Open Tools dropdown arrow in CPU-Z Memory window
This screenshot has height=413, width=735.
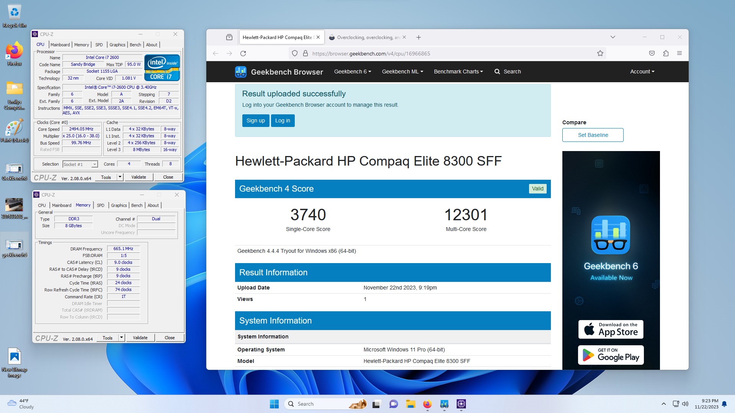pos(121,338)
